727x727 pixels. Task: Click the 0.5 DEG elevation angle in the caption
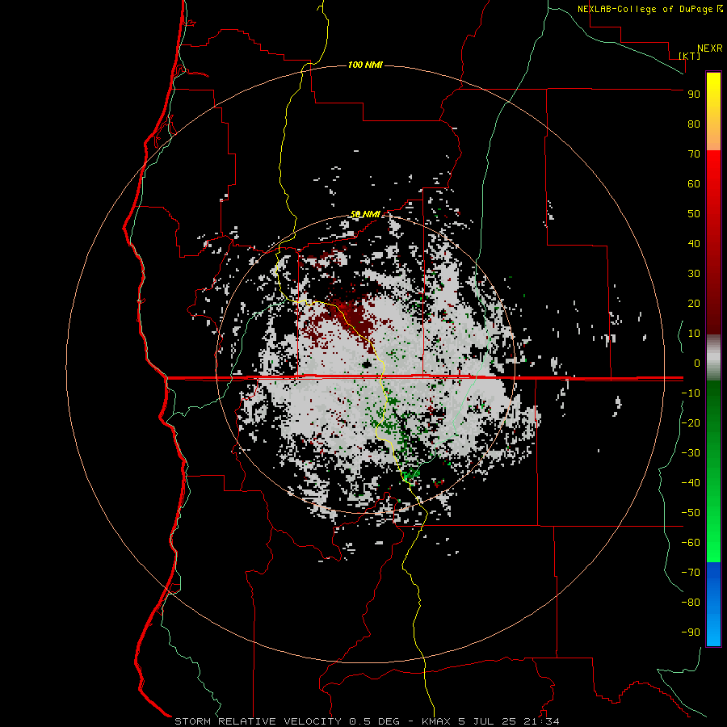coord(374,721)
